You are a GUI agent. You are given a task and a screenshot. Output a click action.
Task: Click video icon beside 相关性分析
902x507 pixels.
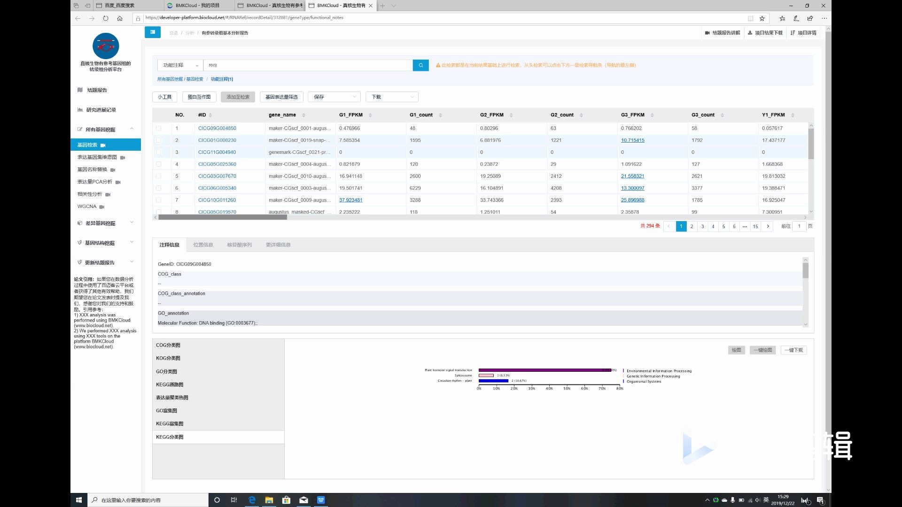tap(108, 194)
